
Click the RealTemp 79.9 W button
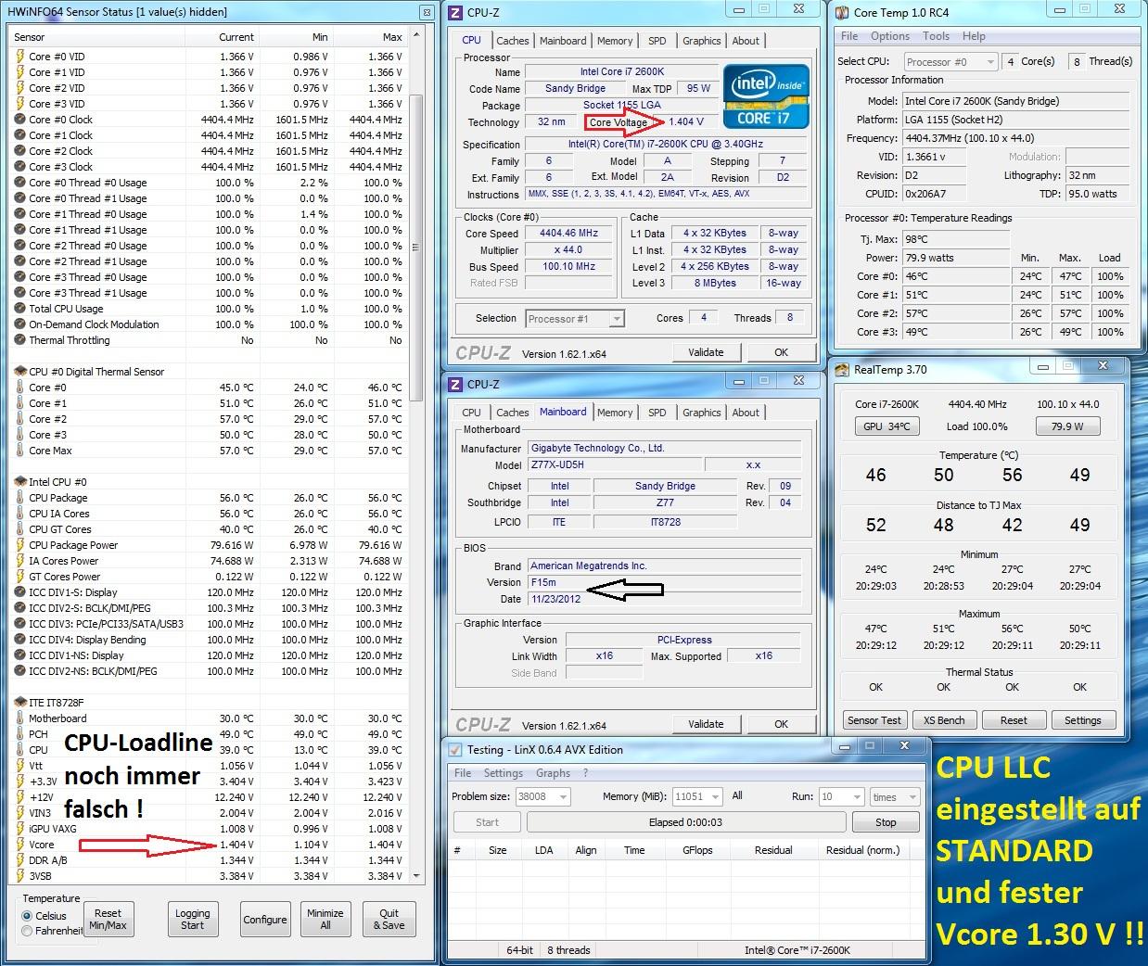tap(1067, 426)
